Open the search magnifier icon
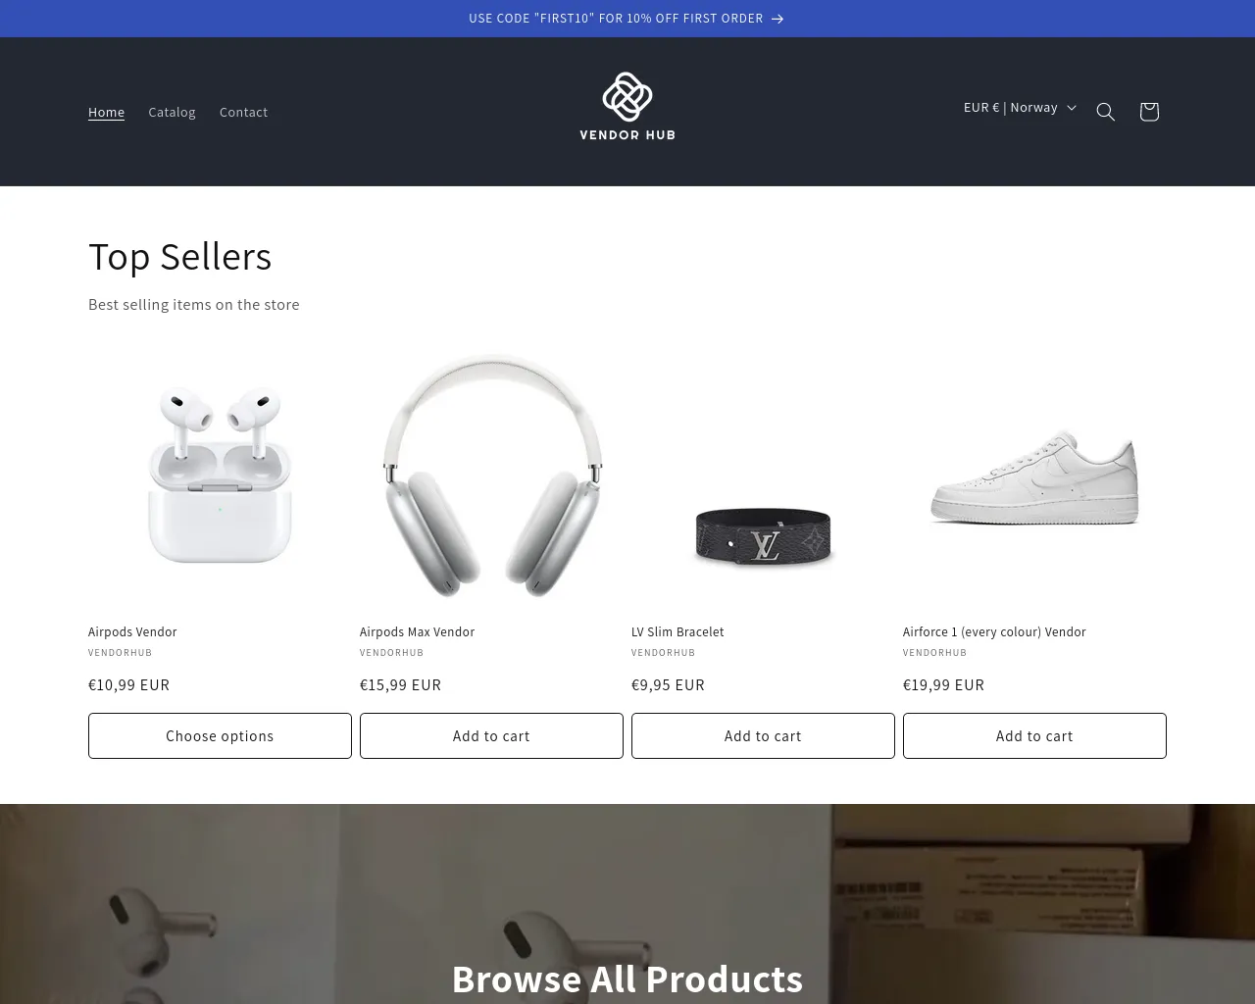The image size is (1255, 1004). click(1105, 112)
